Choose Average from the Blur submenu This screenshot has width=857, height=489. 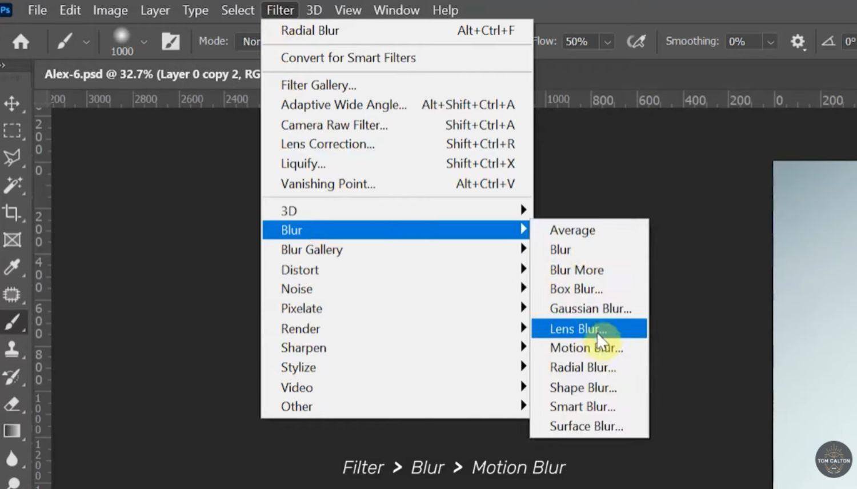click(589, 230)
